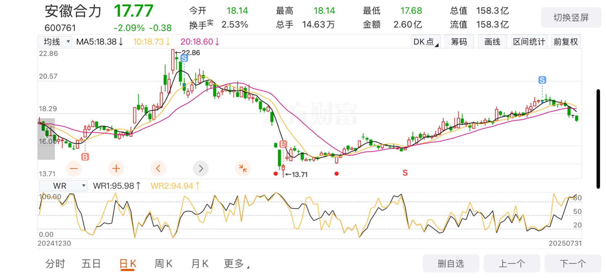The image size is (606, 278).
Task: Switch to 五日 tab
Action: click(x=91, y=264)
